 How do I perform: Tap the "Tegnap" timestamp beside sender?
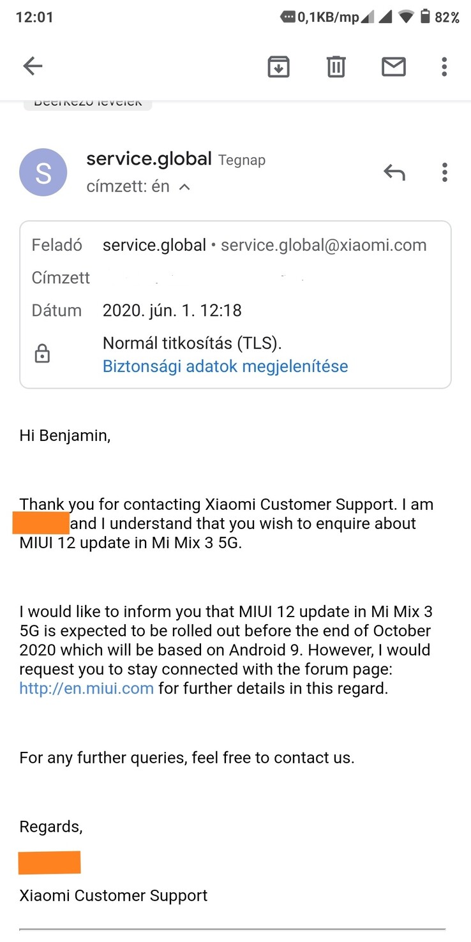point(242,160)
